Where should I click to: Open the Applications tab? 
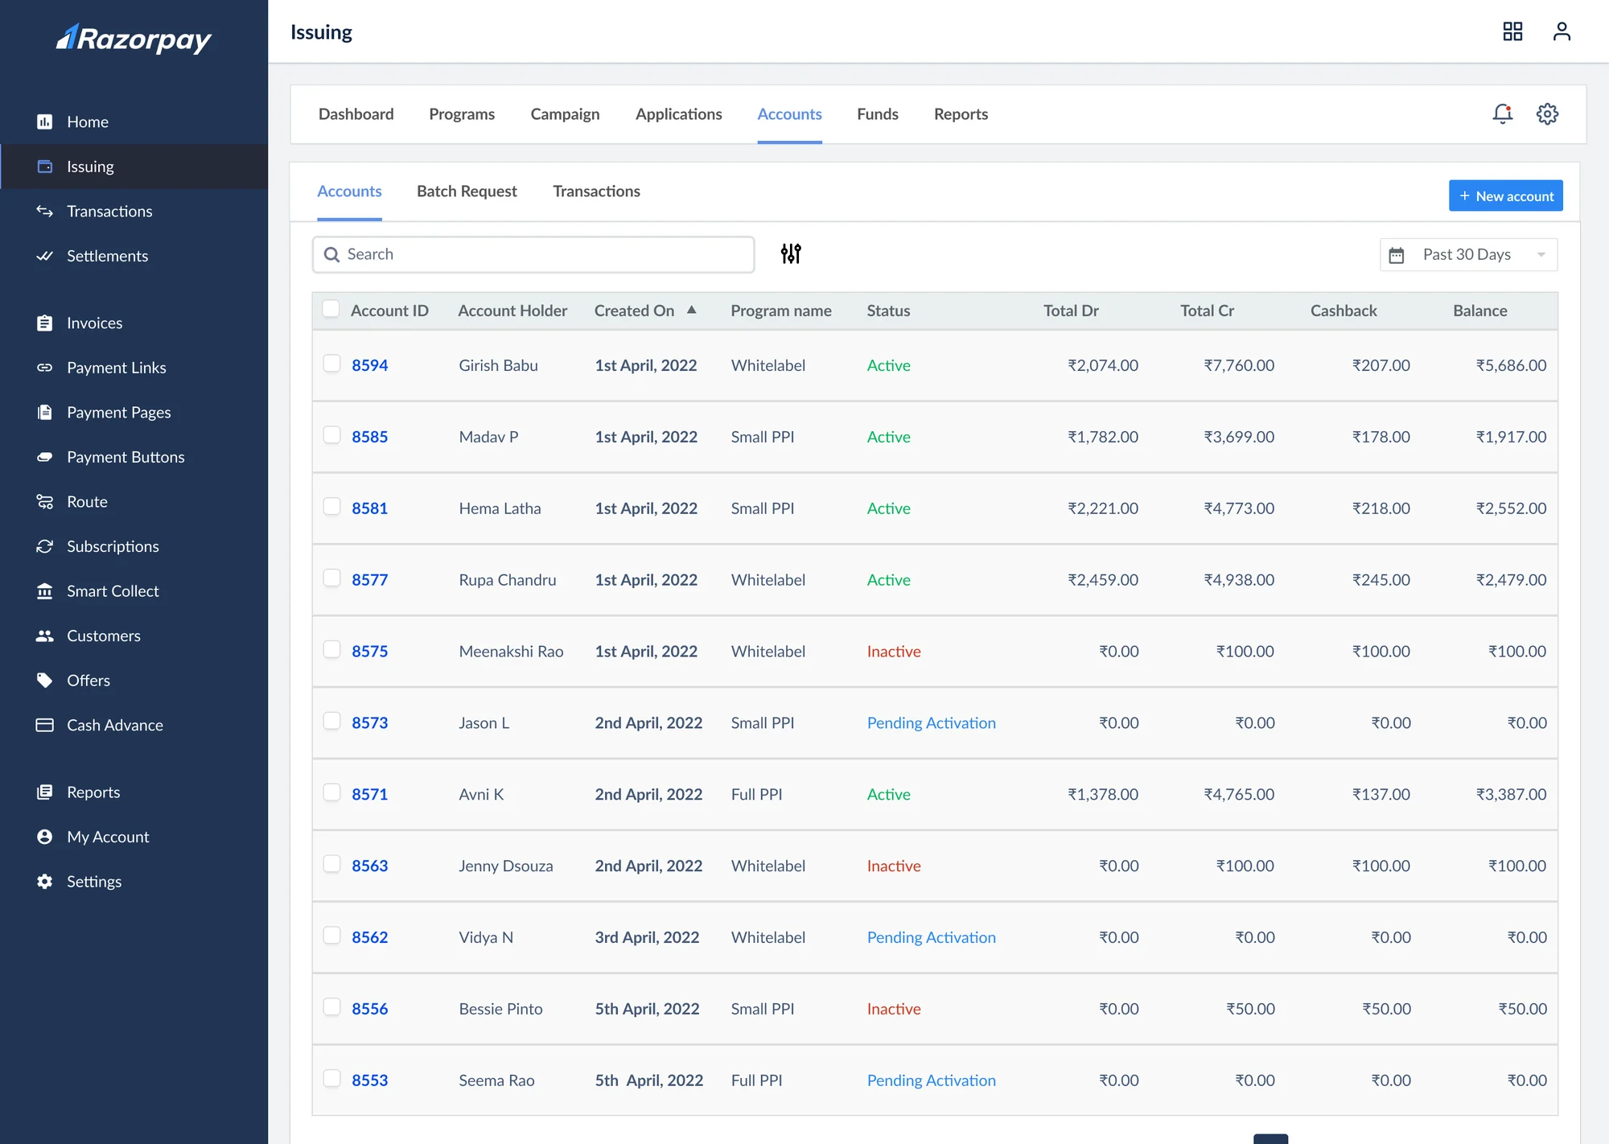click(679, 113)
